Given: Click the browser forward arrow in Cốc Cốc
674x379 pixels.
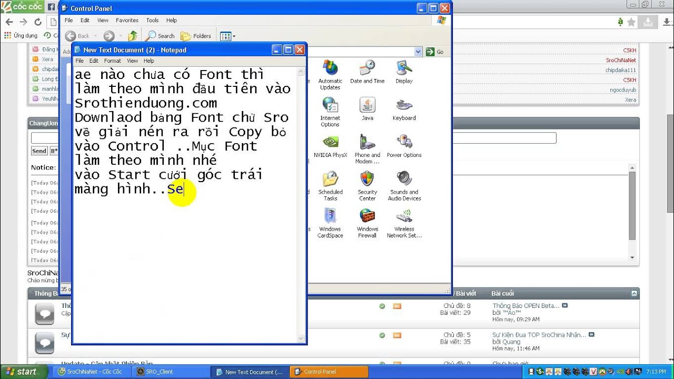Looking at the screenshot, I should coord(23,22).
